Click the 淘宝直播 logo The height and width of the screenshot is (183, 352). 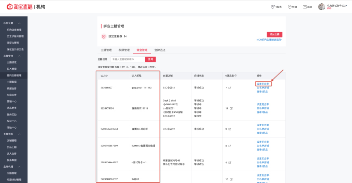(x=19, y=7)
